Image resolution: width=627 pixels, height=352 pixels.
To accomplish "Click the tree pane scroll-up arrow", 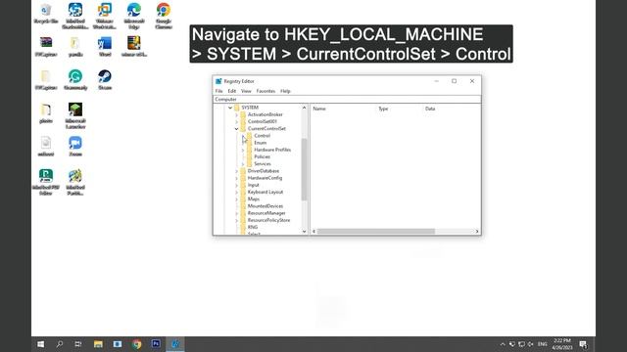I will point(304,108).
